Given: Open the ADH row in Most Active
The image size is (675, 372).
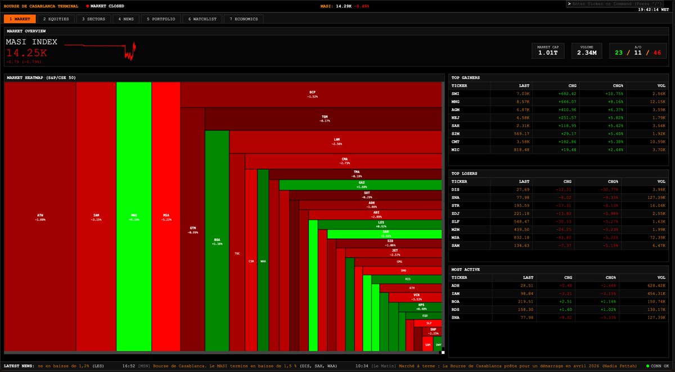Looking at the screenshot, I should [x=560, y=285].
